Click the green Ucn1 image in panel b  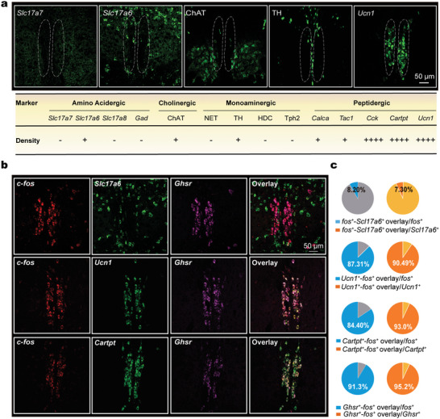(x=131, y=295)
